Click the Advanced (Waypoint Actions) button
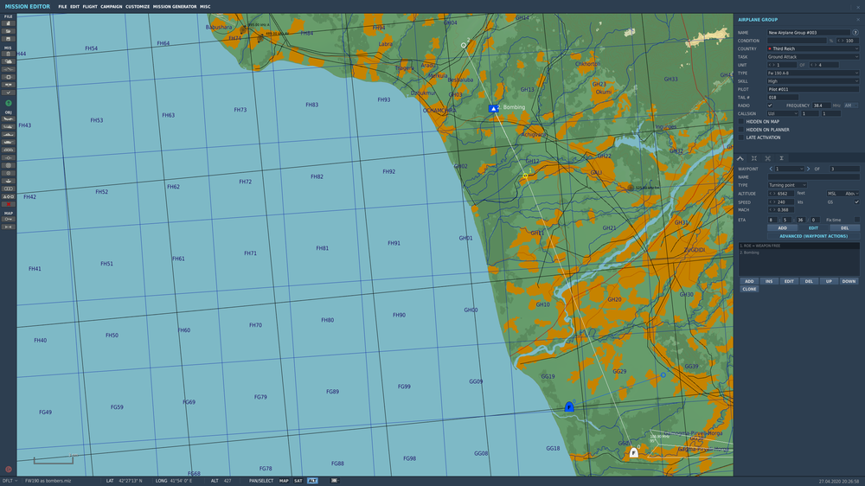Screen dimensions: 865x486 click(813, 236)
